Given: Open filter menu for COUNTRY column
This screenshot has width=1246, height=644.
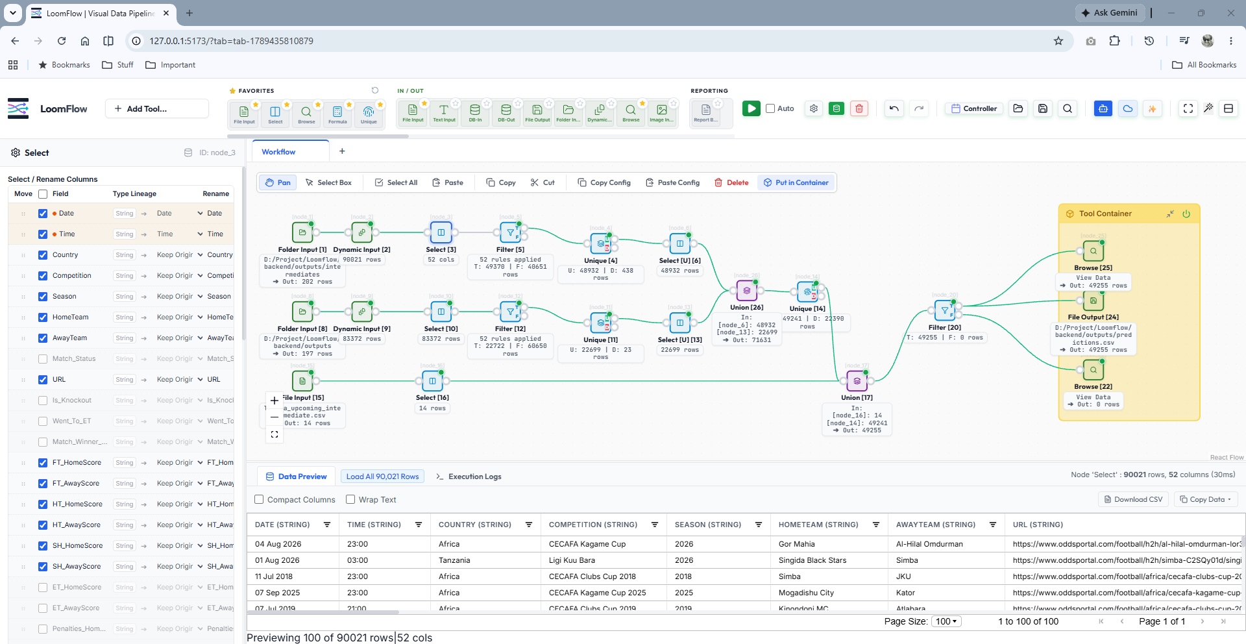Looking at the screenshot, I should (529, 525).
